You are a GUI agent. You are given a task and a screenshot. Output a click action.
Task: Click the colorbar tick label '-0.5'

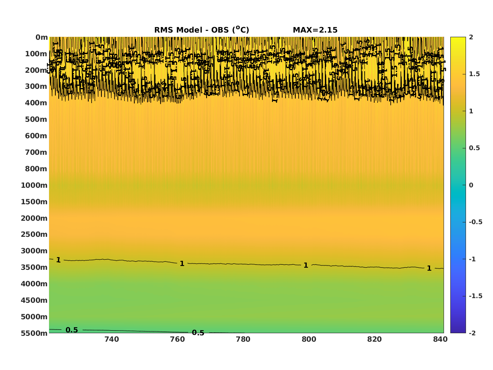[x=475, y=222]
